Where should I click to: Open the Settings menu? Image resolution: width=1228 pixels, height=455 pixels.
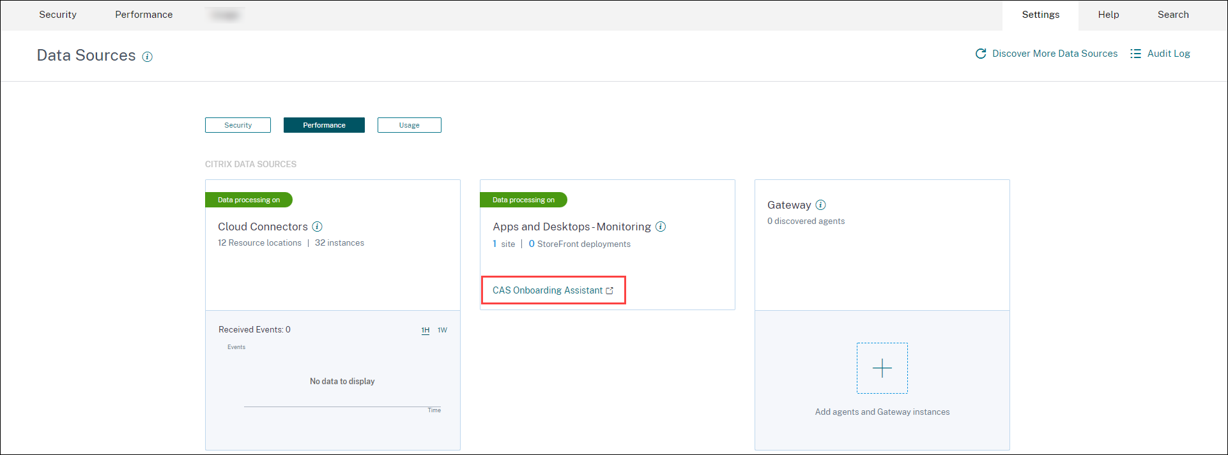(1040, 15)
